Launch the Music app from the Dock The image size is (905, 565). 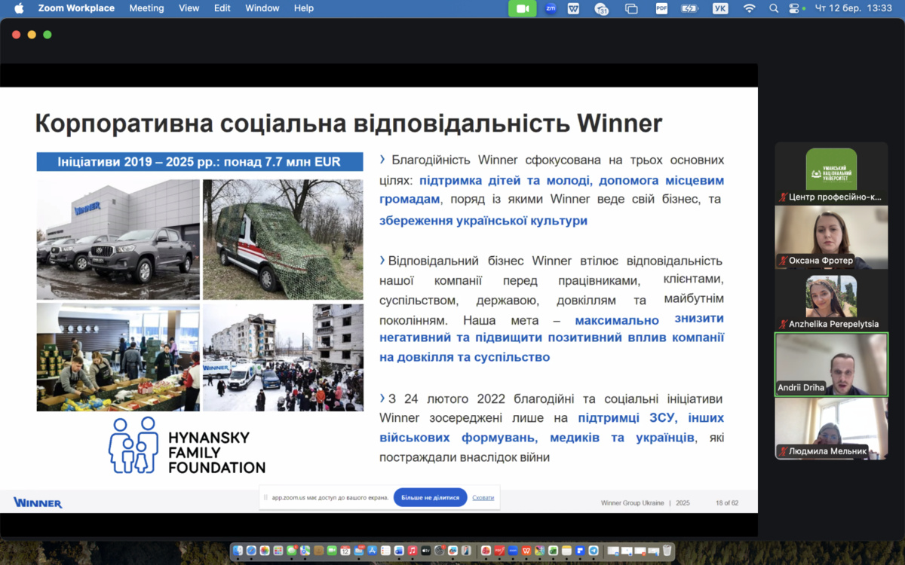[413, 551]
